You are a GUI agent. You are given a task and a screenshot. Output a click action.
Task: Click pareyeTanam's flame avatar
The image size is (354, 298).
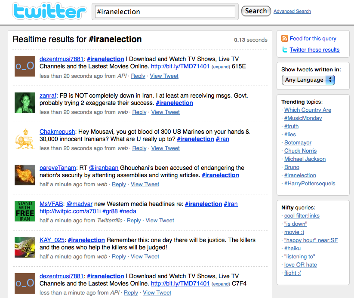(25, 175)
